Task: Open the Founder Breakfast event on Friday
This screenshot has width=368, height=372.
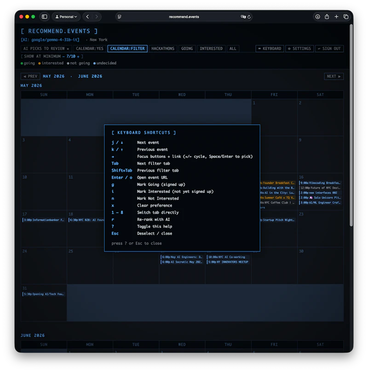Action: 278,183
